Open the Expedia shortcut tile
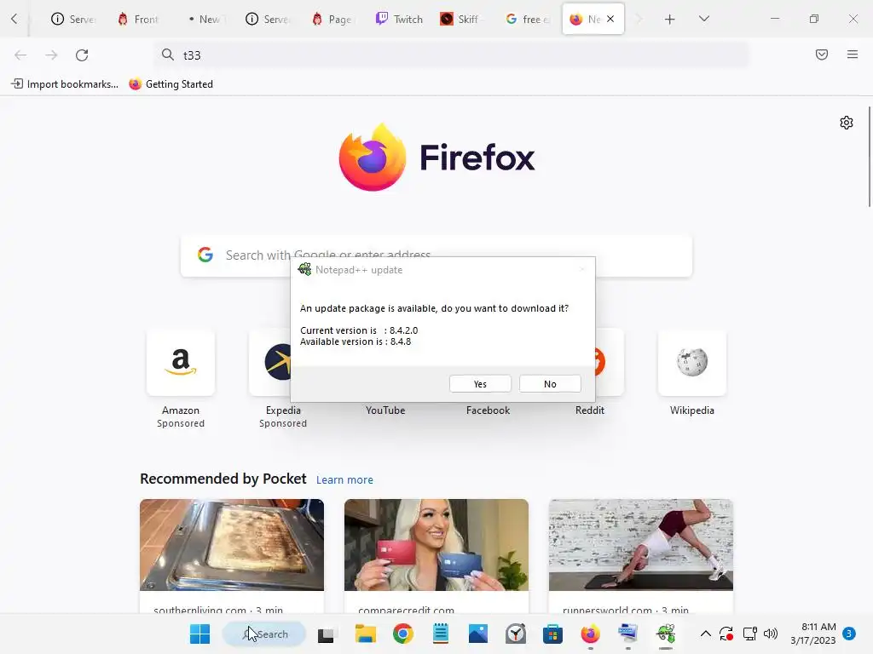873x654 pixels. point(270,363)
